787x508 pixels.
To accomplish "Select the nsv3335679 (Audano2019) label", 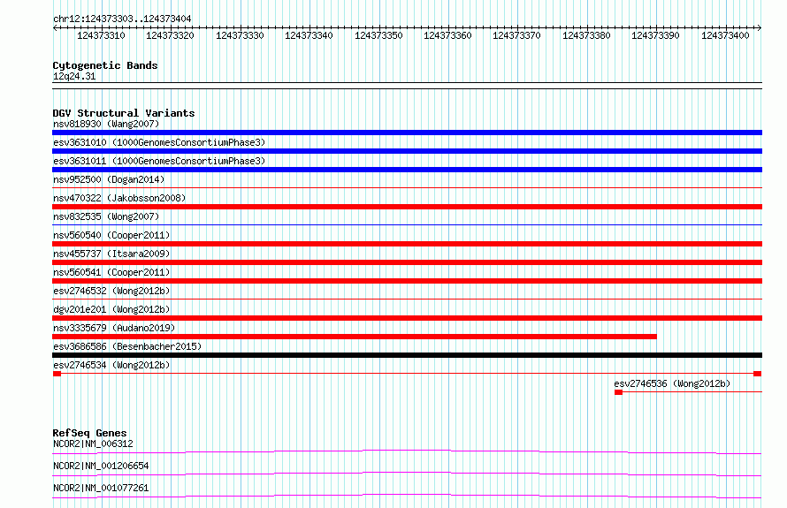I will (x=114, y=328).
